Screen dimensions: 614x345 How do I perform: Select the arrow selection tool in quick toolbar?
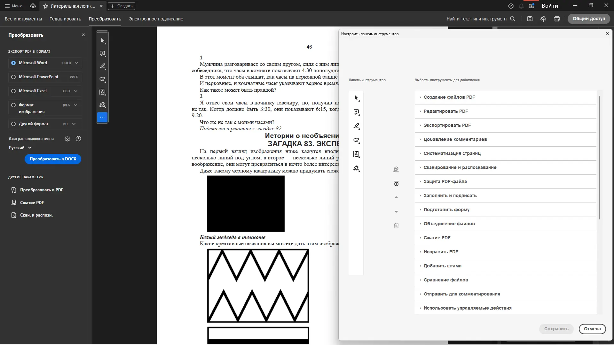coord(102,41)
